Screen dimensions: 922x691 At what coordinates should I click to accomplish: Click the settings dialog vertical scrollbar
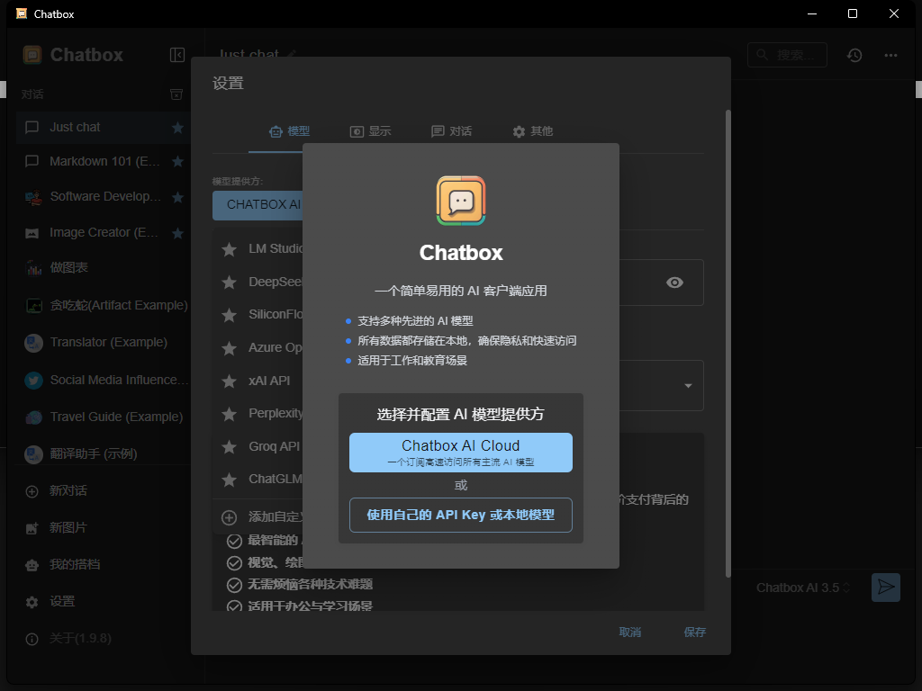(728, 343)
